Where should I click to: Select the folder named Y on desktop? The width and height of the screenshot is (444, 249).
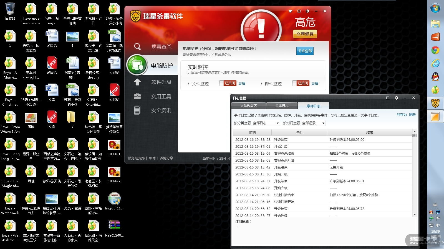[x=72, y=120]
